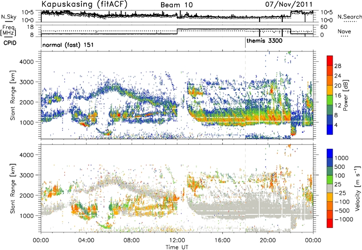
Task: Click the Velocity color bar
Action: point(330,188)
